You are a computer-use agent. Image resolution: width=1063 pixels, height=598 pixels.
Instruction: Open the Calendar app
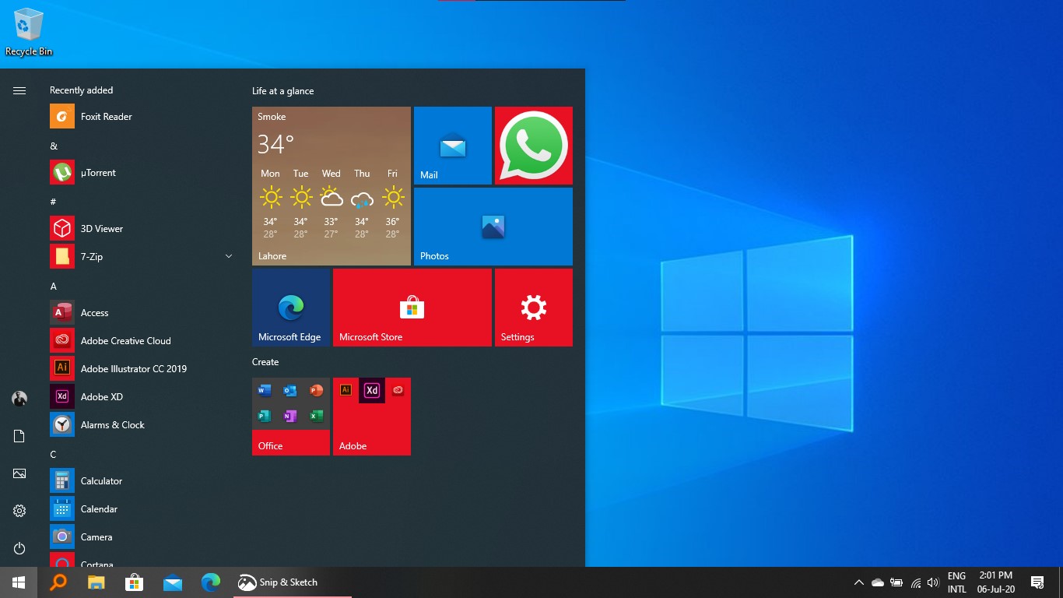tap(142, 509)
